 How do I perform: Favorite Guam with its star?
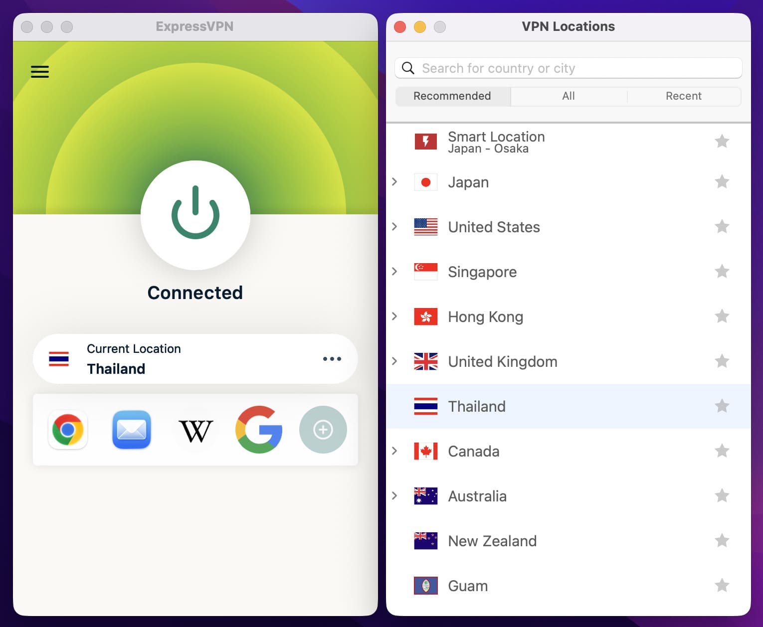(x=722, y=585)
